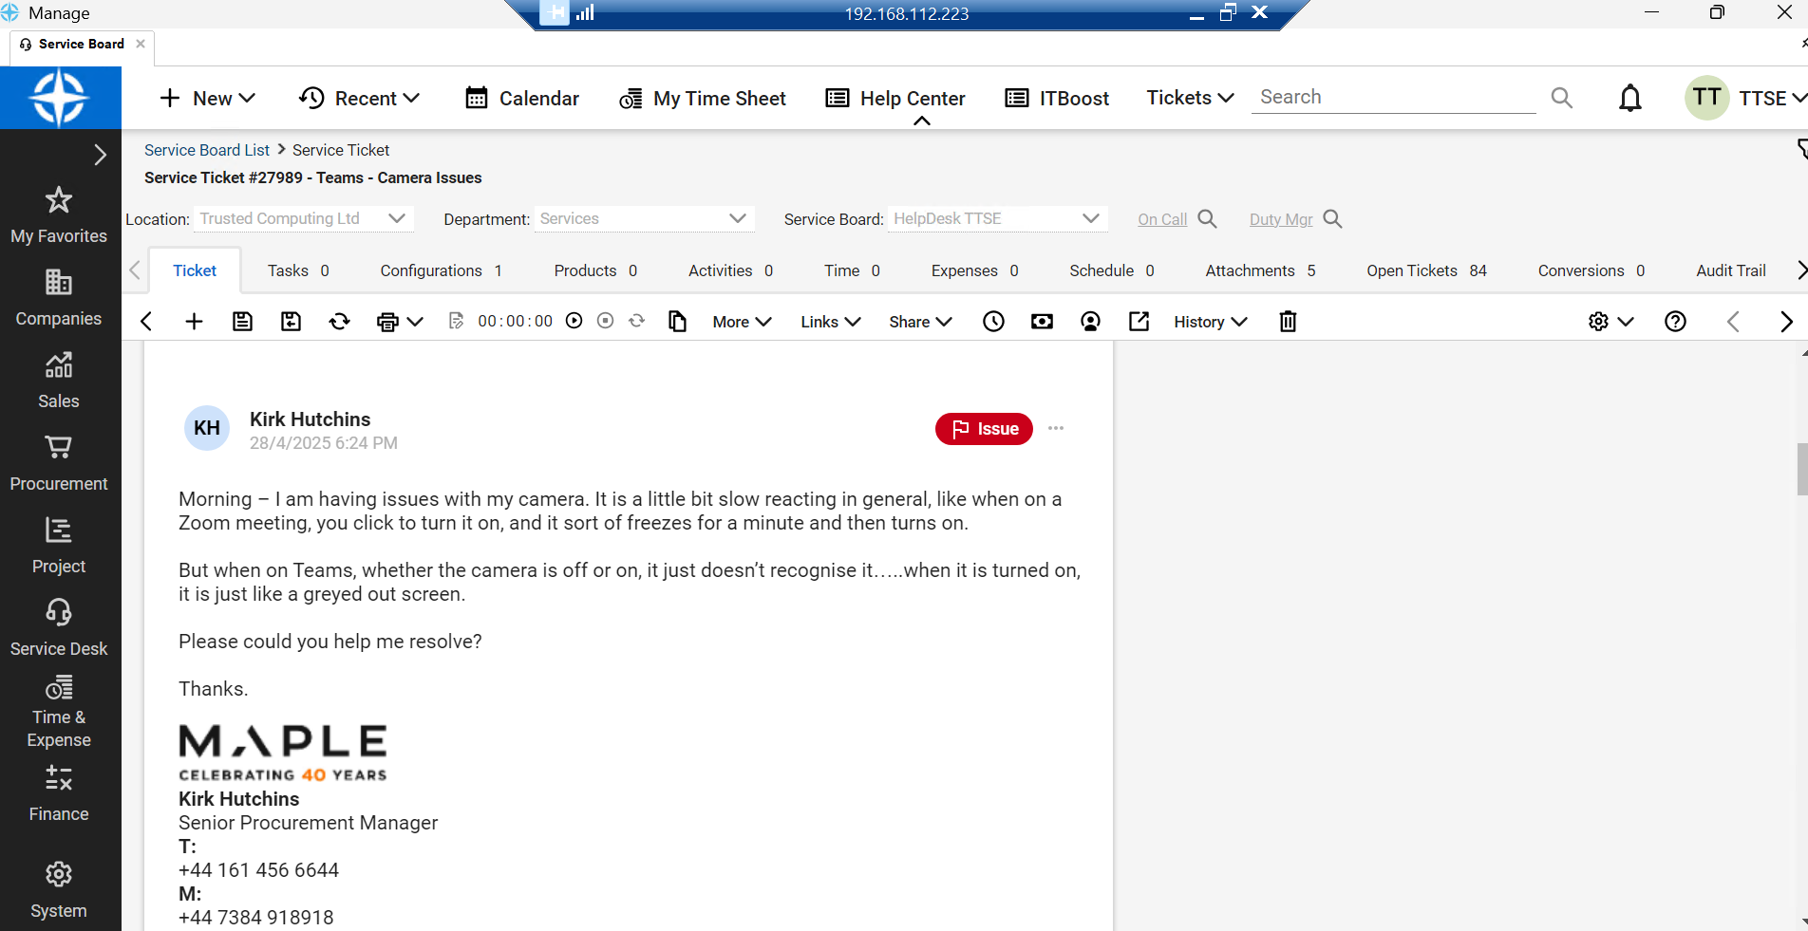Viewport: 1808px width, 931px height.
Task: Click the Search input field
Action: tap(1393, 97)
